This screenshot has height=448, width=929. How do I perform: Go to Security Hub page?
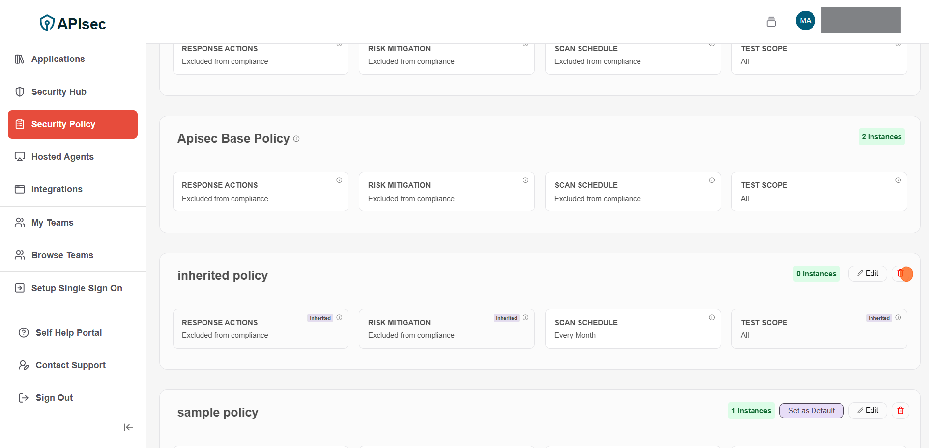[58, 92]
